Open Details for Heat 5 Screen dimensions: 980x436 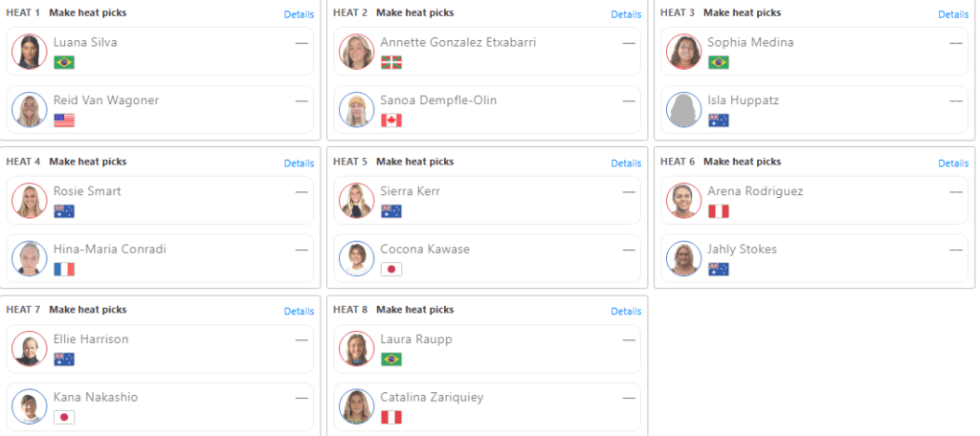tap(626, 163)
